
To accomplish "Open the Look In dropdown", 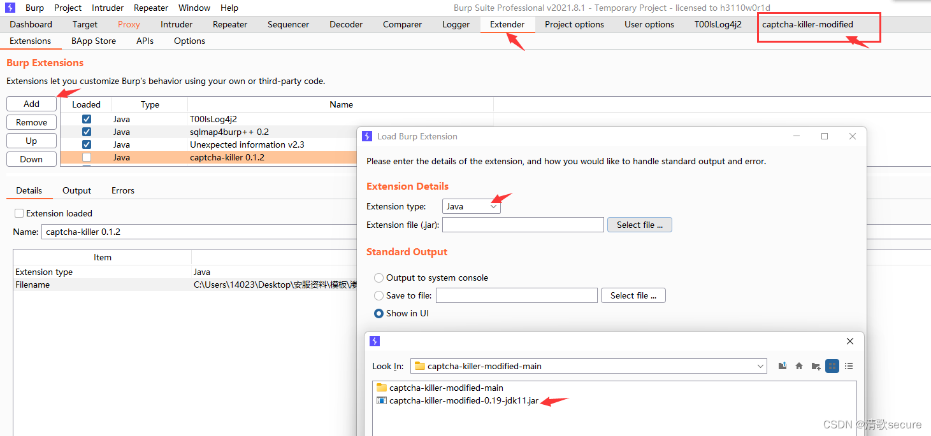I will 760,365.
